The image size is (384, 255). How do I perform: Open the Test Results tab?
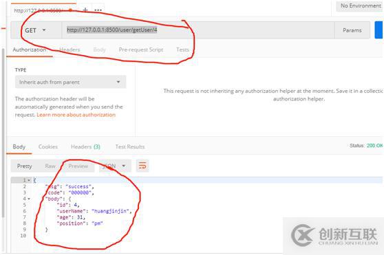(130, 146)
